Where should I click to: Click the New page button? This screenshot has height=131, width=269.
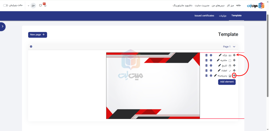pos(38,35)
